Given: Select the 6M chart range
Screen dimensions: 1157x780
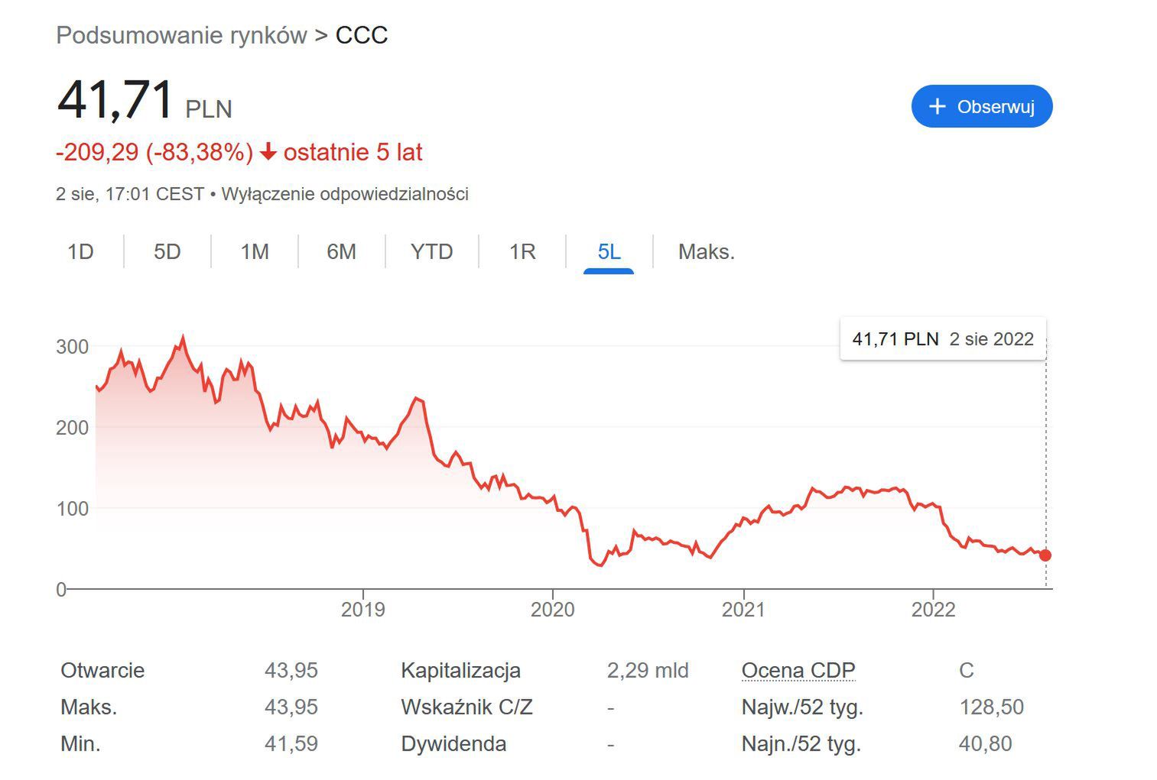Looking at the screenshot, I should (341, 251).
